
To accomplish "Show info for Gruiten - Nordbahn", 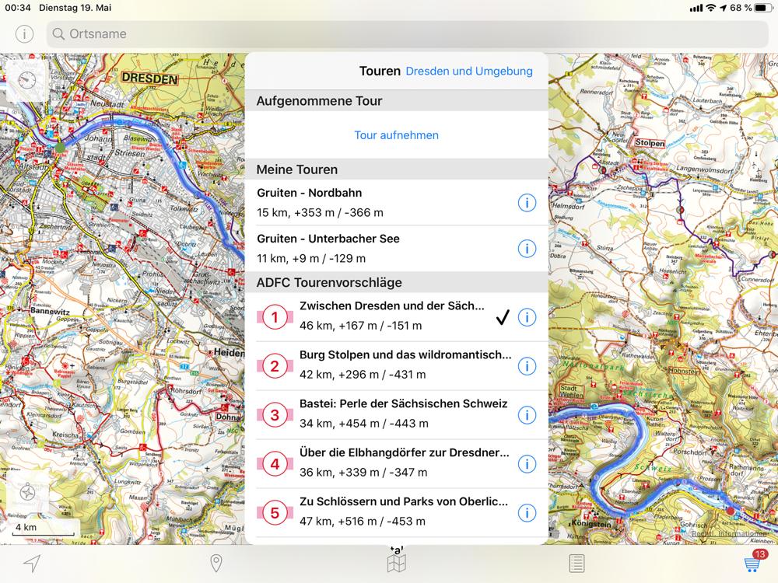I will pos(527,202).
